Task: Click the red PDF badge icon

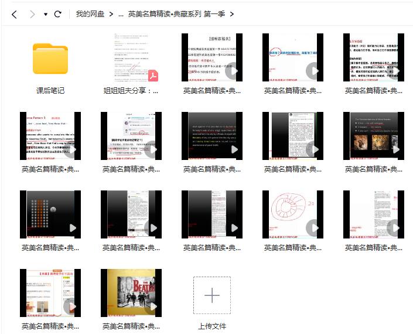Action: point(153,76)
